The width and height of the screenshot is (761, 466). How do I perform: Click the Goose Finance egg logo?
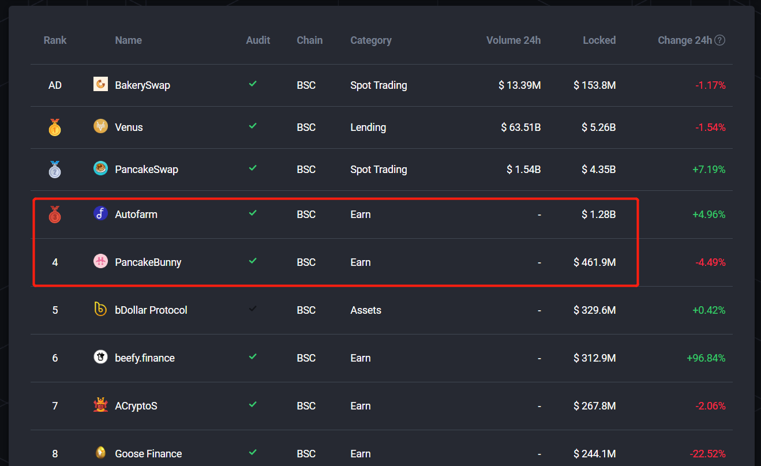click(100, 453)
